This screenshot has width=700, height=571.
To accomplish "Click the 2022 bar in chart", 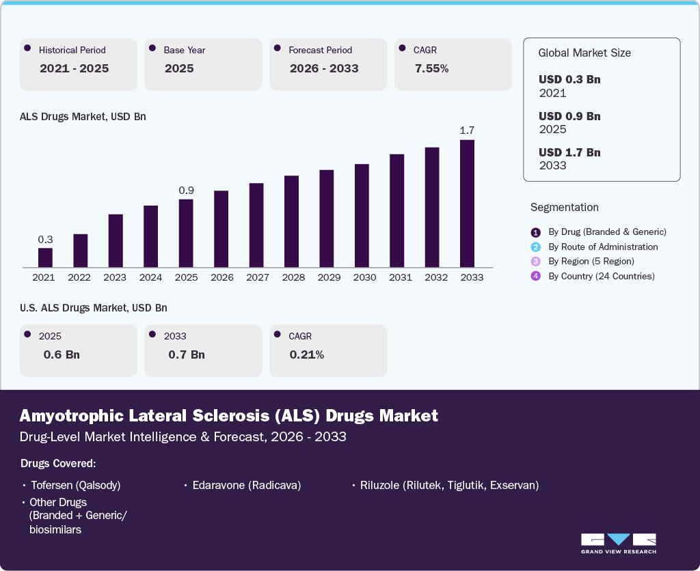I will (x=81, y=251).
